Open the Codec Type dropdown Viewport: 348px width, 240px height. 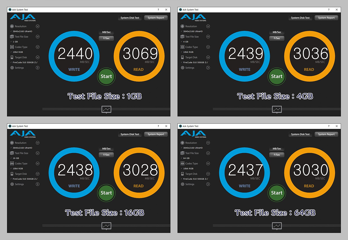tap(37, 47)
